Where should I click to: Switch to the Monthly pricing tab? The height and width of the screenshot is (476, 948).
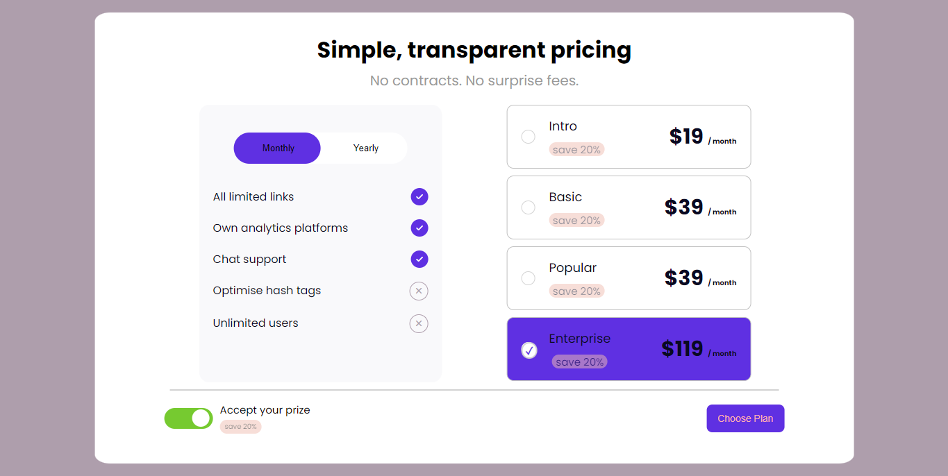pyautogui.click(x=277, y=148)
